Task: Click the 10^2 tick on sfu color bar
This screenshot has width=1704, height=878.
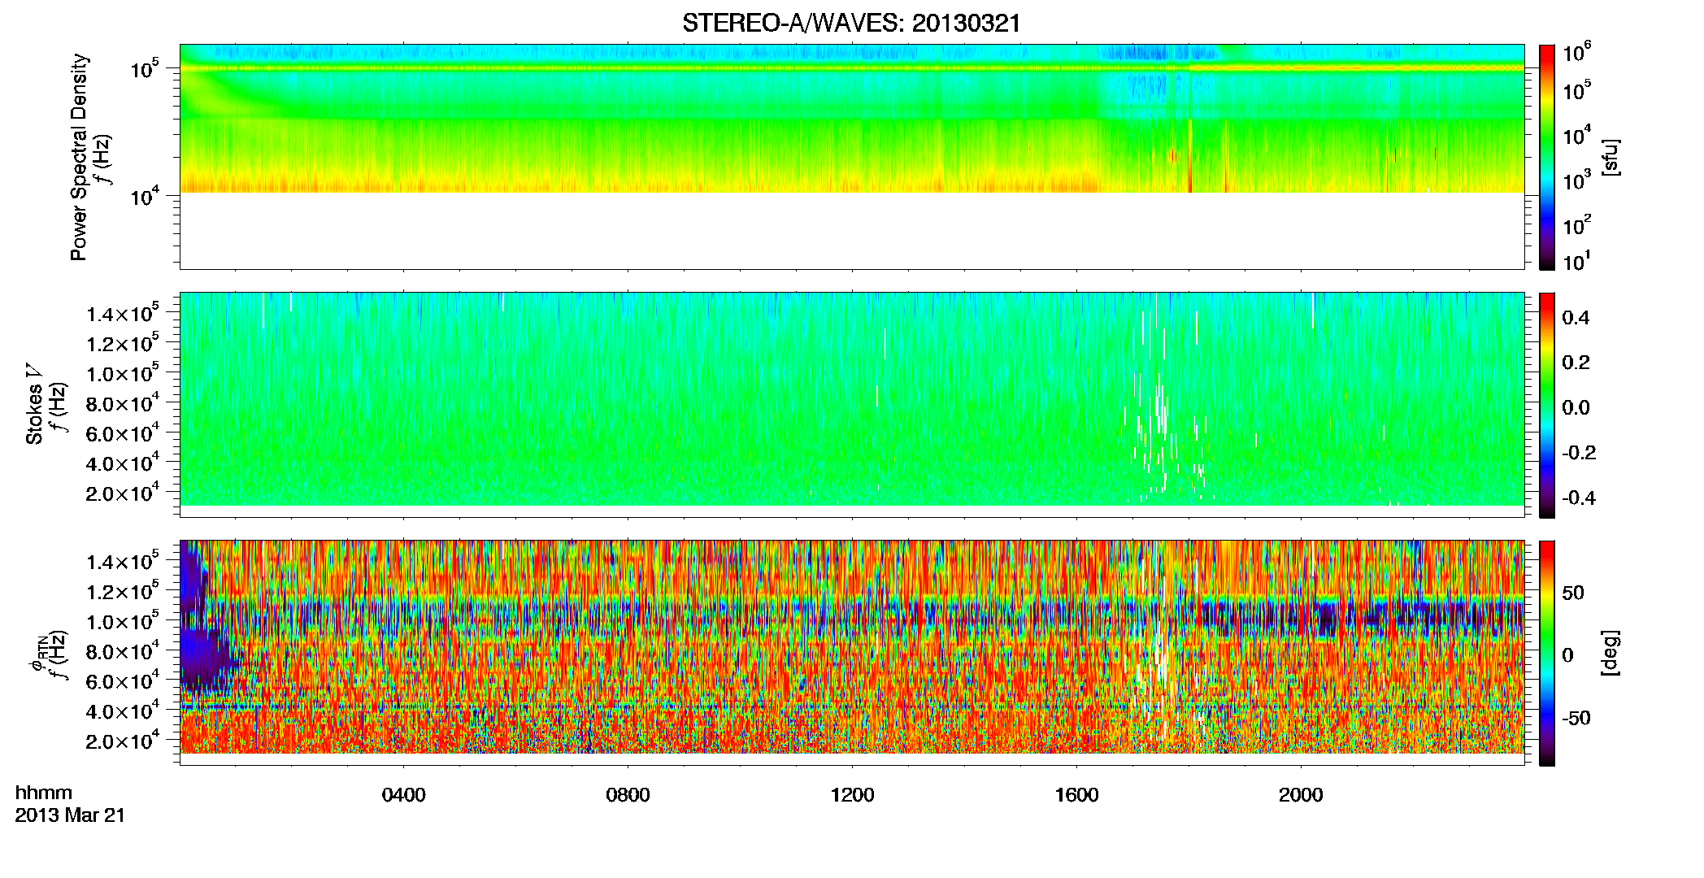Action: [1577, 224]
